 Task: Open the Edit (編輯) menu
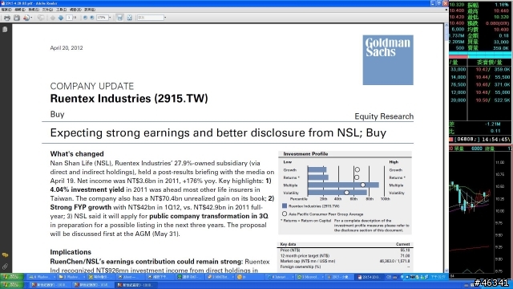tap(20, 10)
